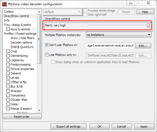The height and width of the screenshot is (132, 157).
Task: Click the Reset order button
Action: [22, 117]
